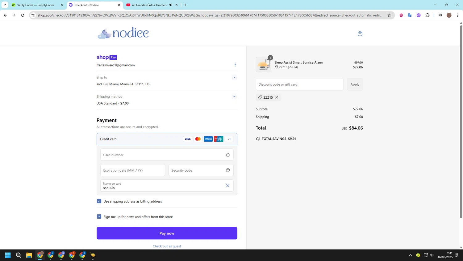Image resolution: width=463 pixels, height=261 pixels.
Task: Expand the Ship to address section
Action: point(234,77)
